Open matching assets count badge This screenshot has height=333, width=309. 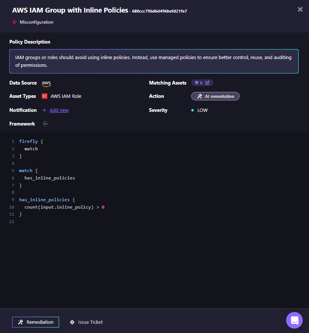point(202,83)
